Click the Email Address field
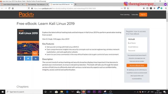The height and width of the screenshot is (94, 168). pyautogui.click(x=137, y=47)
